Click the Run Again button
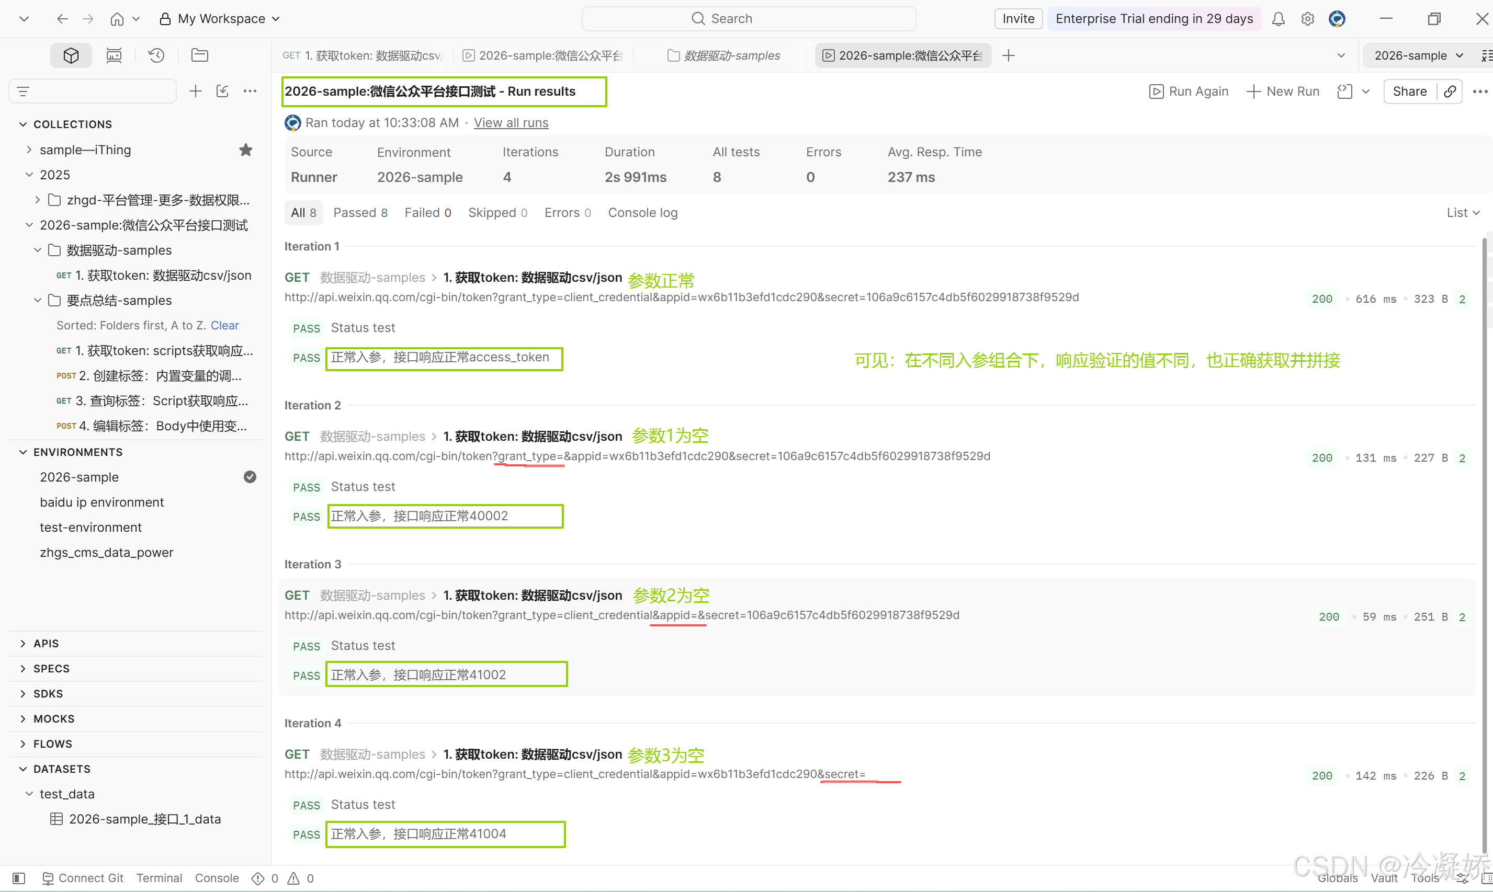Image resolution: width=1493 pixels, height=892 pixels. click(1188, 92)
